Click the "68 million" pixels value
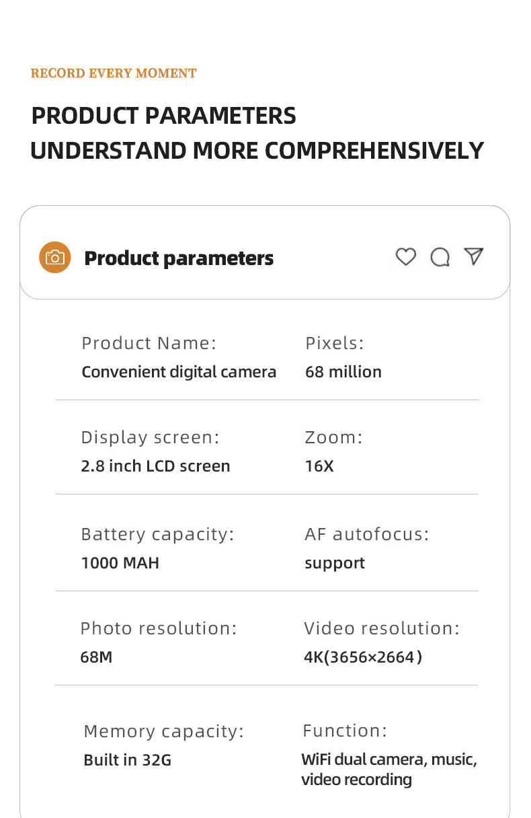Screen dimensions: 531x818 click(x=343, y=372)
